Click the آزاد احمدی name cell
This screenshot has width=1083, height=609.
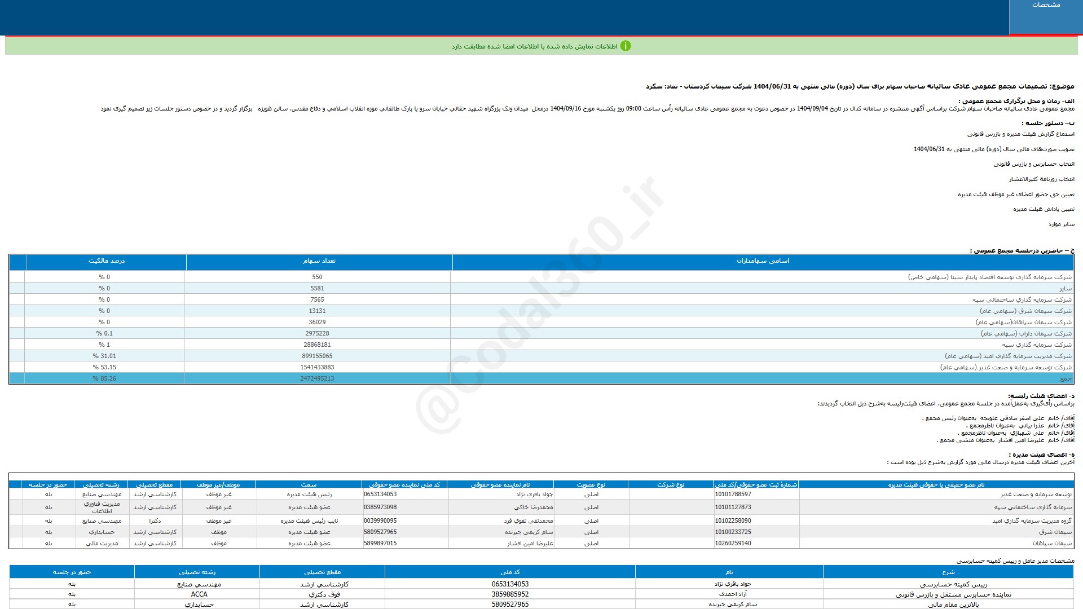[733, 594]
